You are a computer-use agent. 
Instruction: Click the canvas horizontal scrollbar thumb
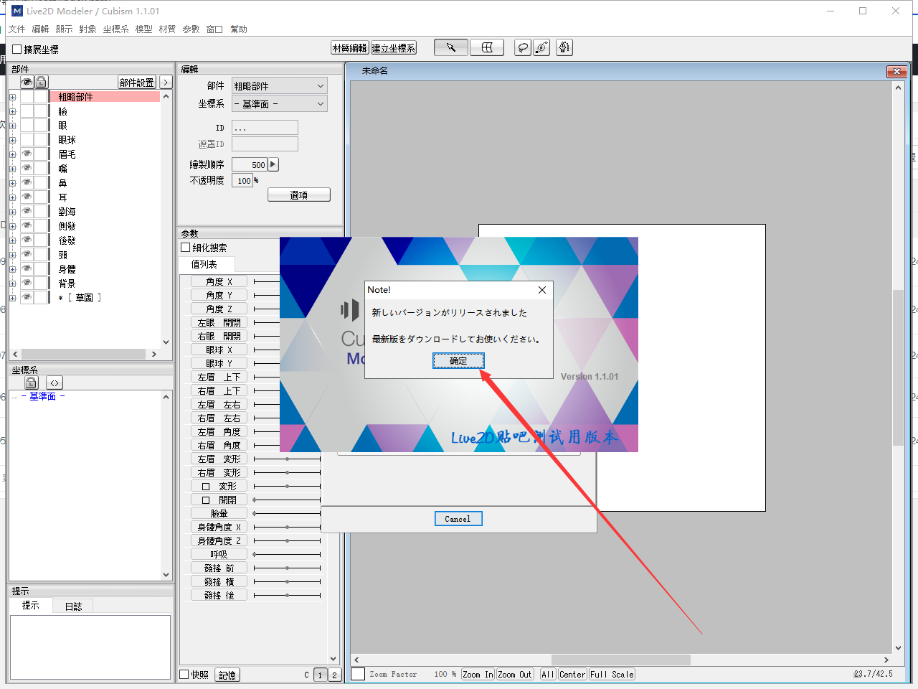[620, 660]
